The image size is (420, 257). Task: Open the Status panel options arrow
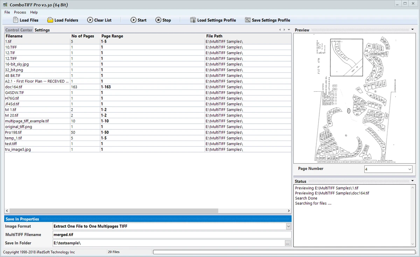pos(413,181)
